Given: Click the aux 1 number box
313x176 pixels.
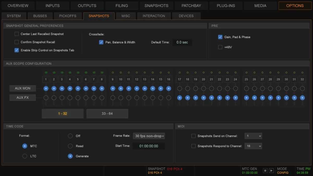Looking at the screenshot, I should point(46,79).
